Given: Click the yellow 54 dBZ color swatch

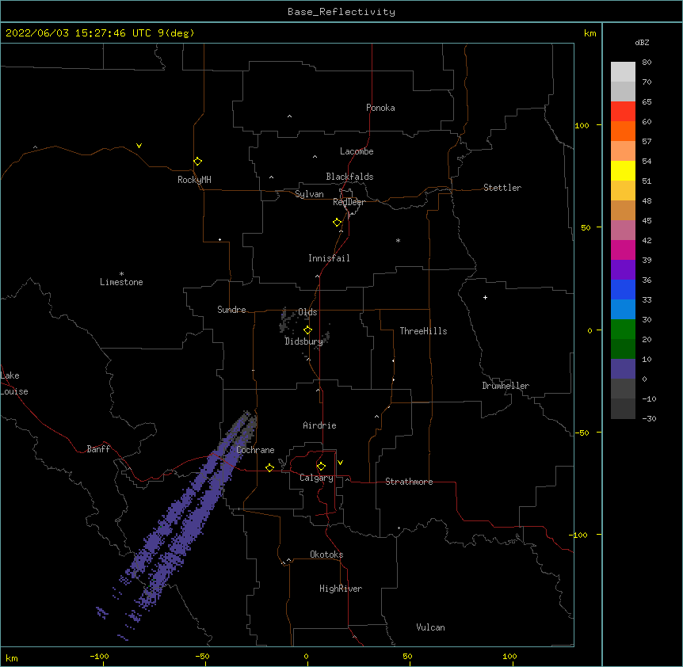Looking at the screenshot, I should 623,170.
